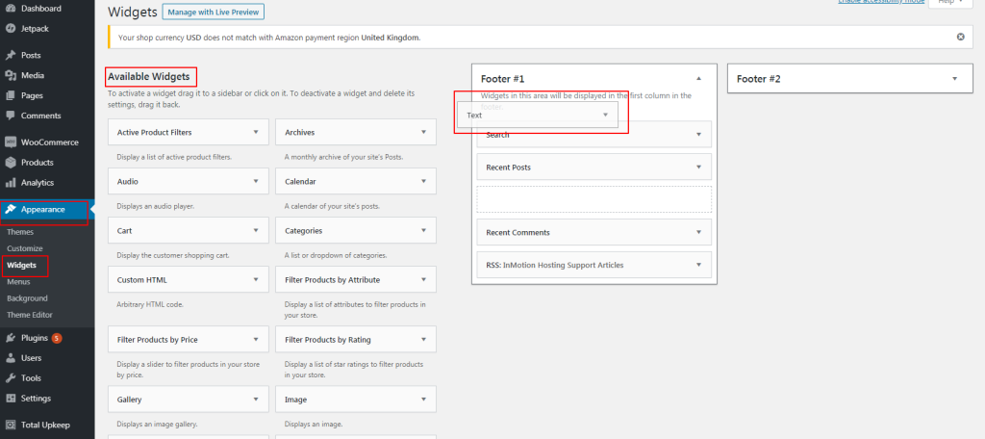Open the Theme Editor link

click(x=30, y=315)
